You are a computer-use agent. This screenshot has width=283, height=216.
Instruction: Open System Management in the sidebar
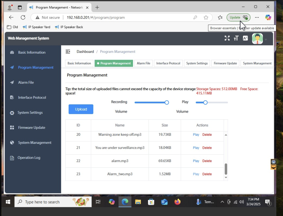(x=35, y=143)
